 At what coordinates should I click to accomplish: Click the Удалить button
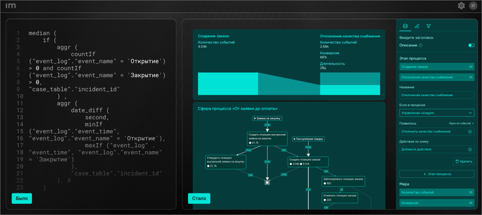(464, 161)
